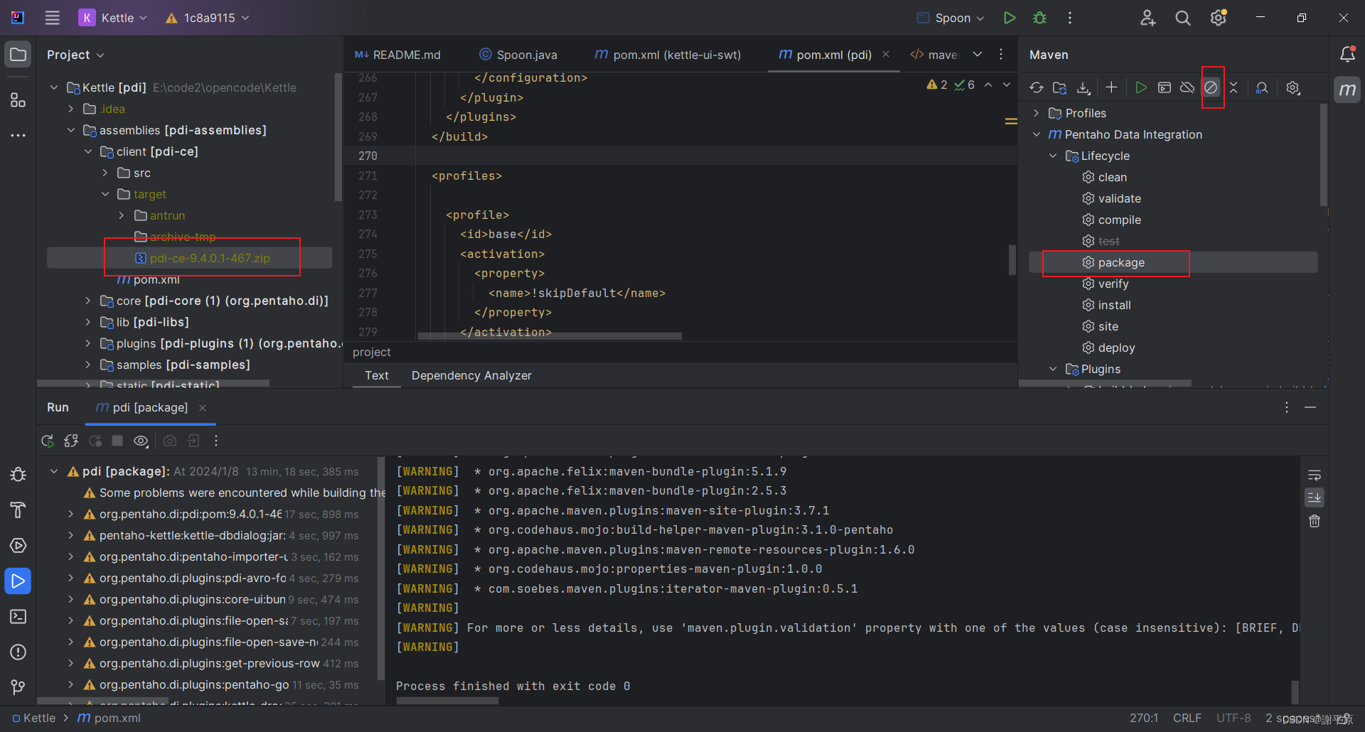
Task: Click Kettle breadcrumb in status bar
Action: pos(33,718)
